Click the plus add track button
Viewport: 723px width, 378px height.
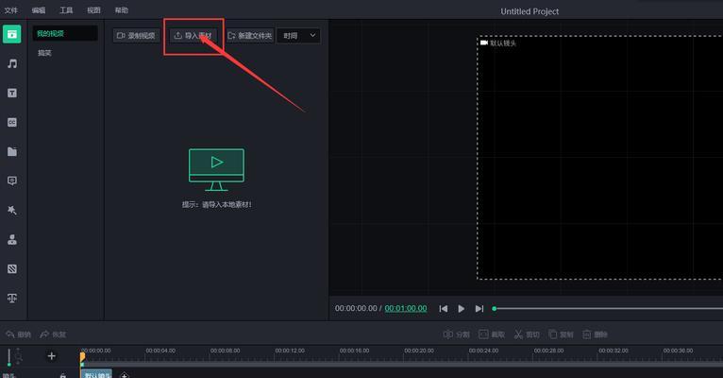click(x=52, y=356)
